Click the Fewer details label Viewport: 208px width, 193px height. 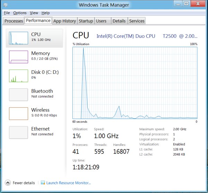click(x=24, y=183)
